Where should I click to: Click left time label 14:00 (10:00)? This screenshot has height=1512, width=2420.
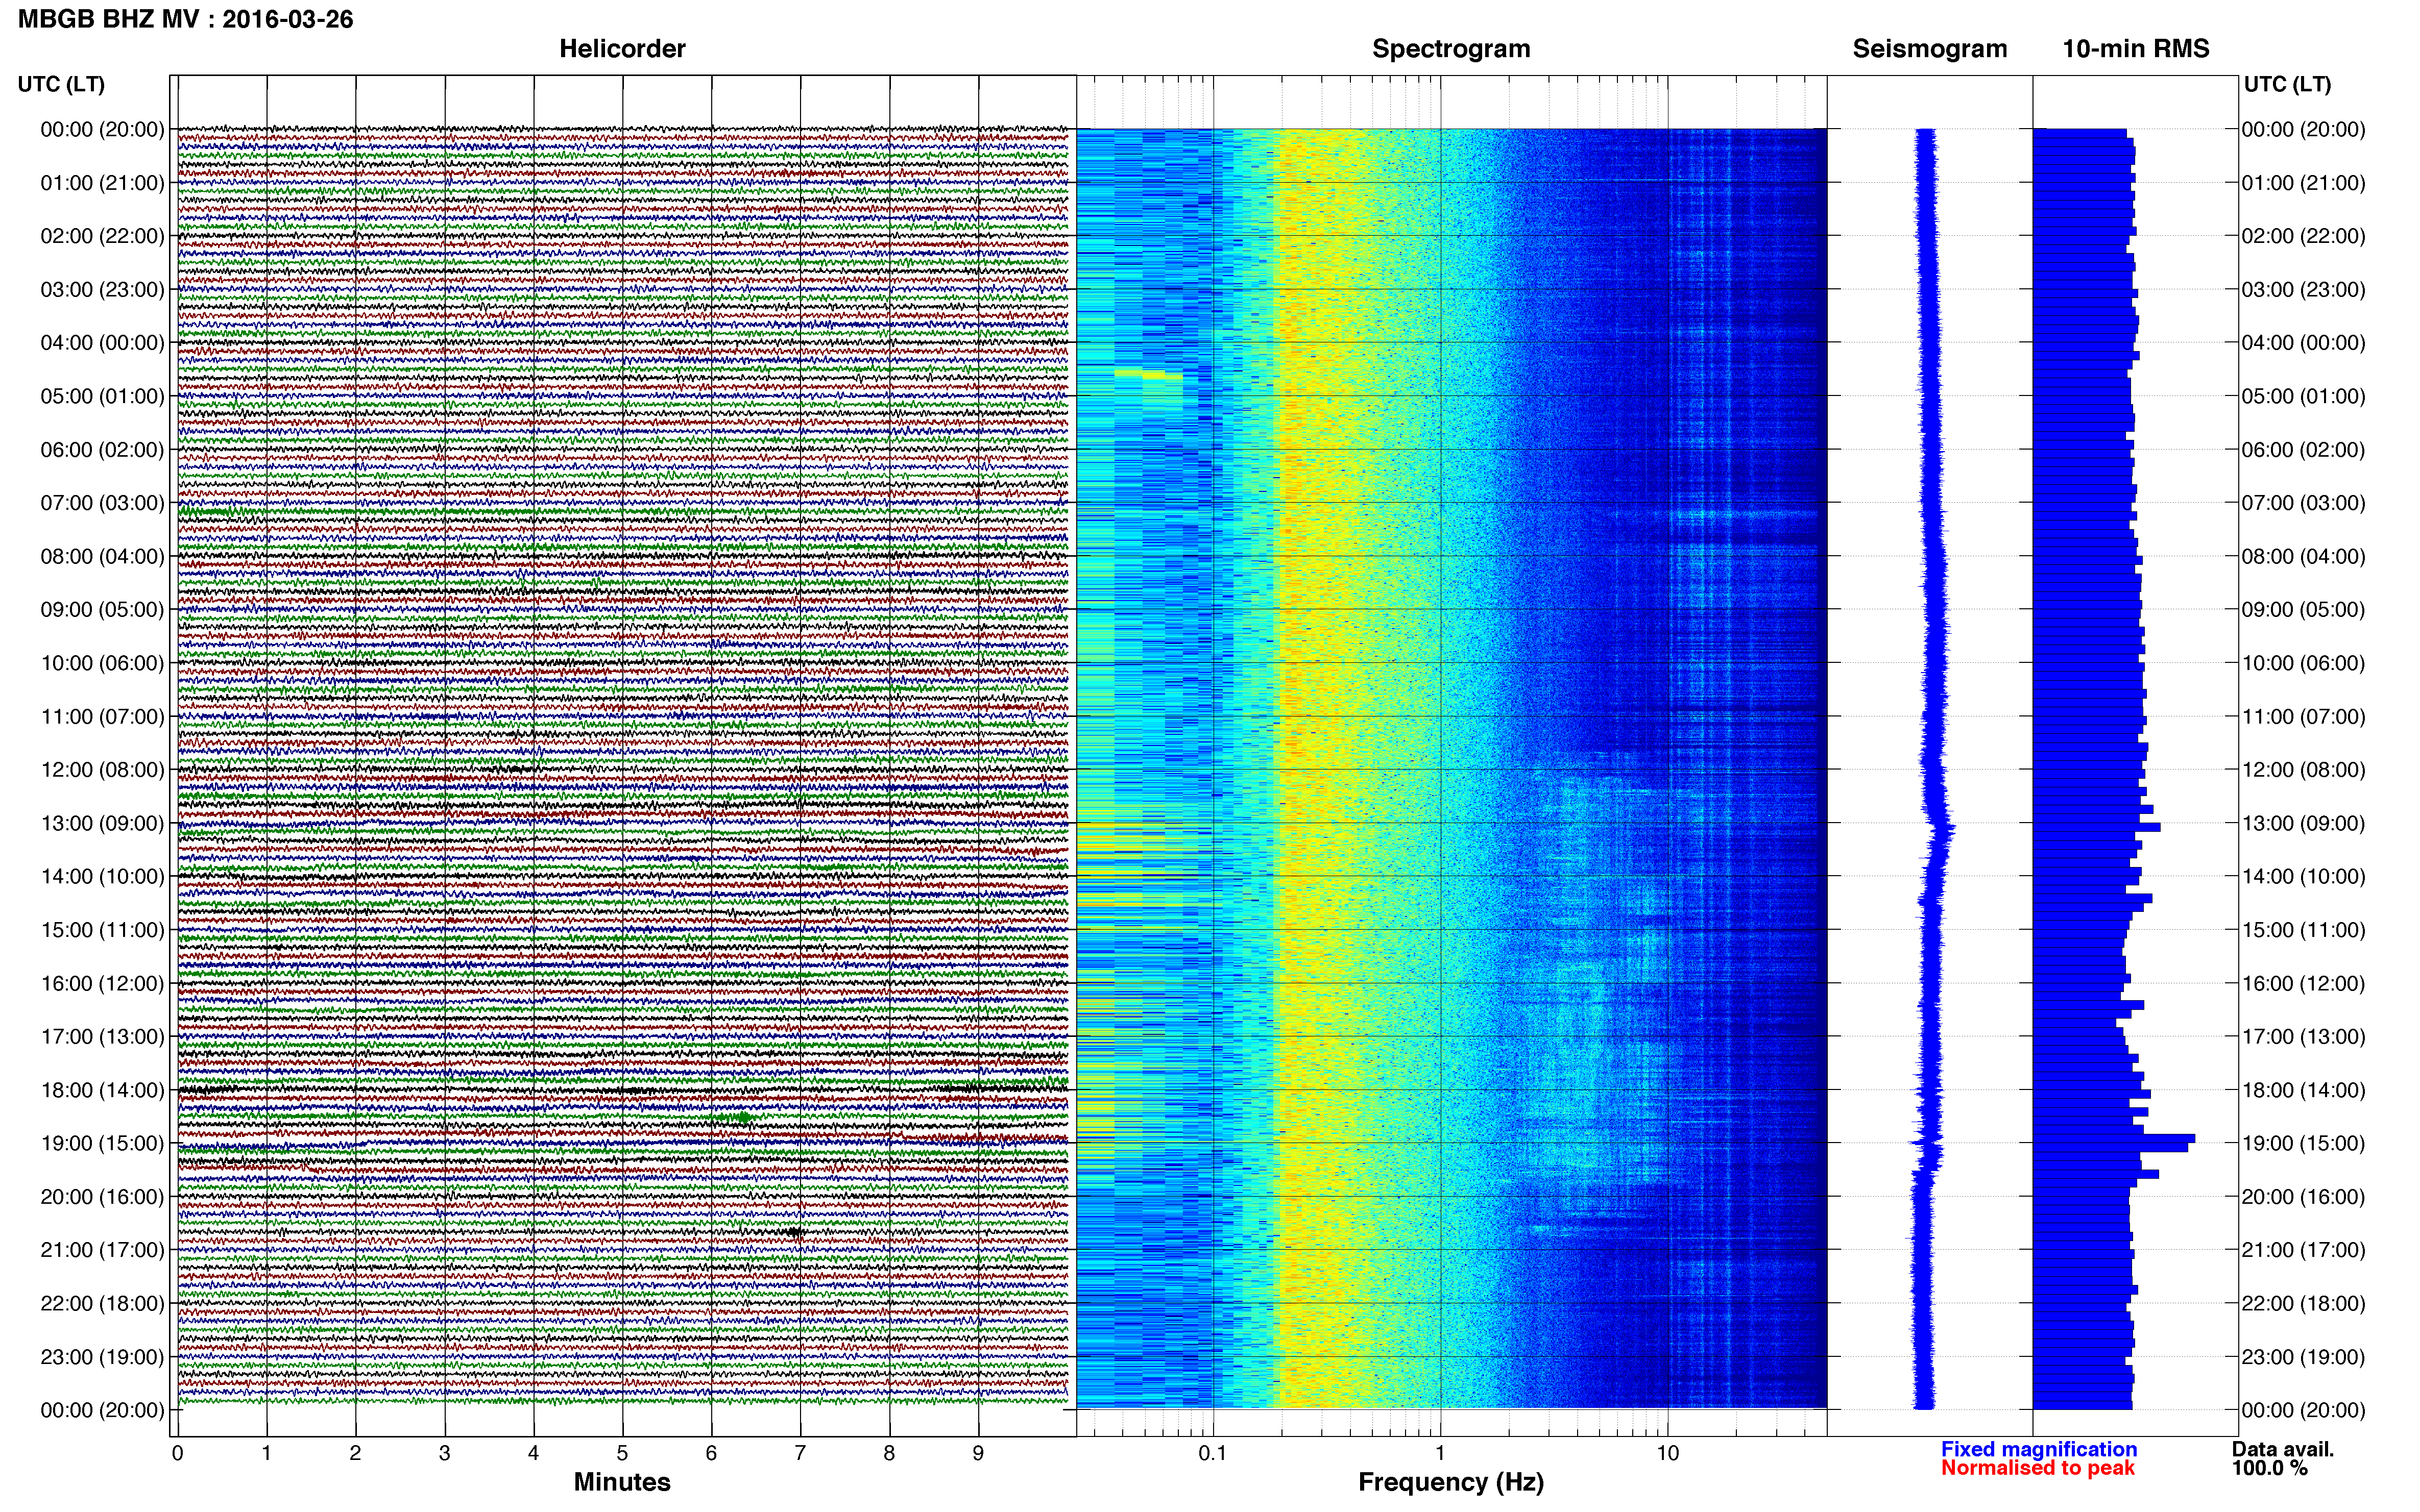tap(102, 877)
